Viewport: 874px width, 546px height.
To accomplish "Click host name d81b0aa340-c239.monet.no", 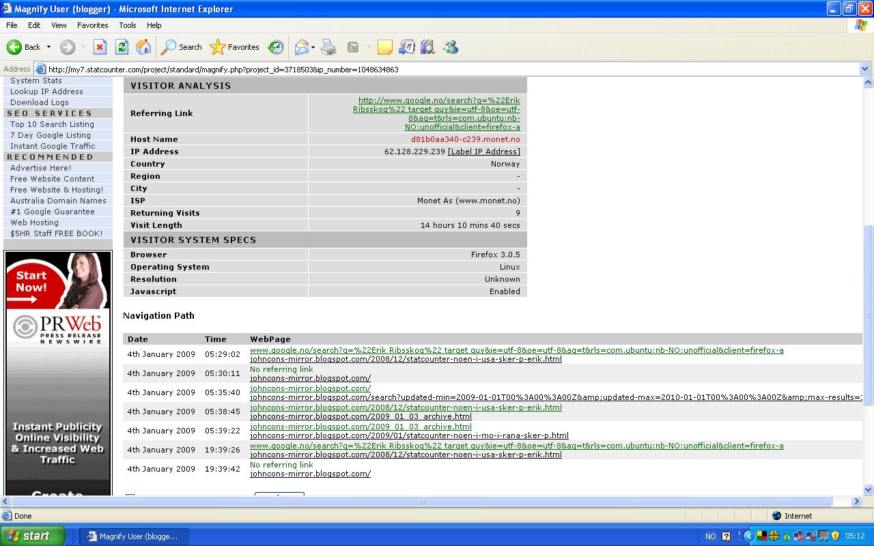I will (x=465, y=139).
